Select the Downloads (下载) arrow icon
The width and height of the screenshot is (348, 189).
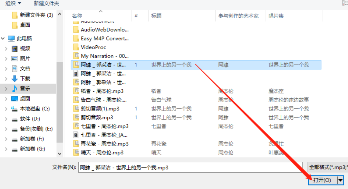pos(15,78)
